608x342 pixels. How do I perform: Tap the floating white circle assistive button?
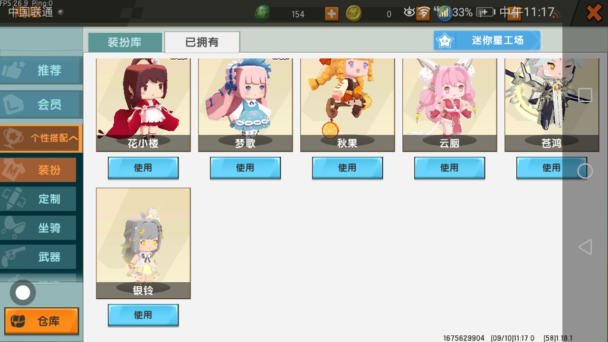click(x=22, y=293)
